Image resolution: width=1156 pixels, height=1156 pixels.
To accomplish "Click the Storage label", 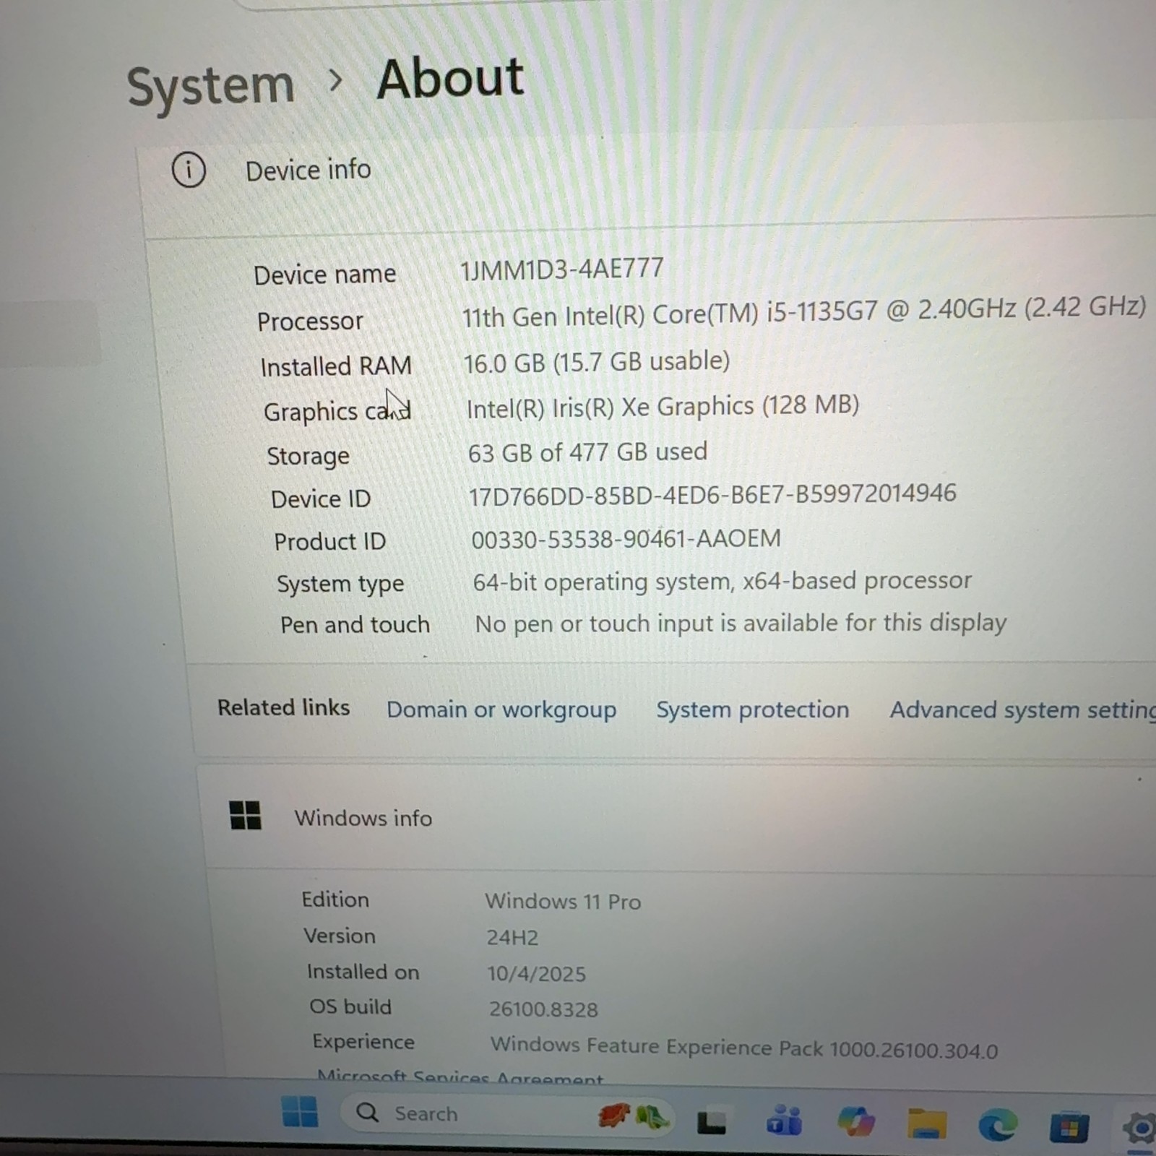I will tap(308, 456).
